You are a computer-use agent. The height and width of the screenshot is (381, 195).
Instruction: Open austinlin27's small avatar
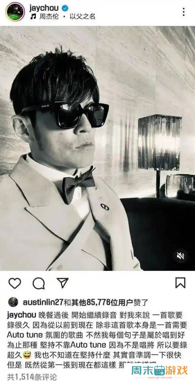[13, 302]
